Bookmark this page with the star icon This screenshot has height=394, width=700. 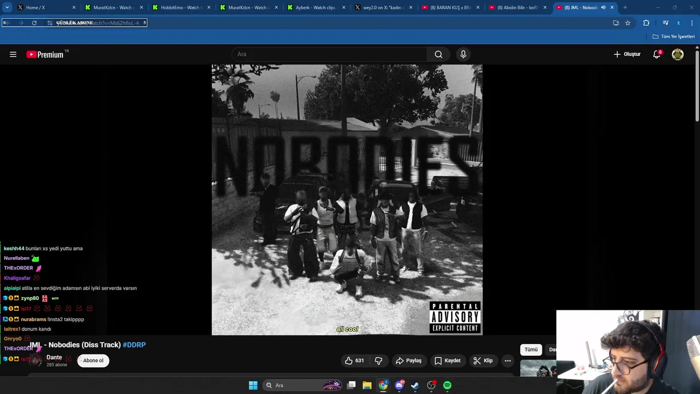(x=628, y=23)
